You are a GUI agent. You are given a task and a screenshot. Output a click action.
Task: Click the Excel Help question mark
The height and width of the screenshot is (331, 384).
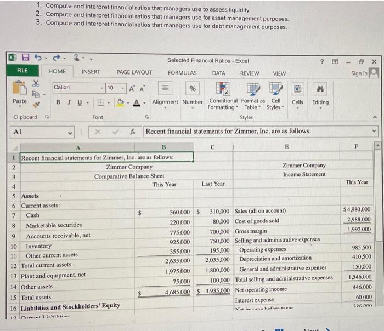[323, 61]
